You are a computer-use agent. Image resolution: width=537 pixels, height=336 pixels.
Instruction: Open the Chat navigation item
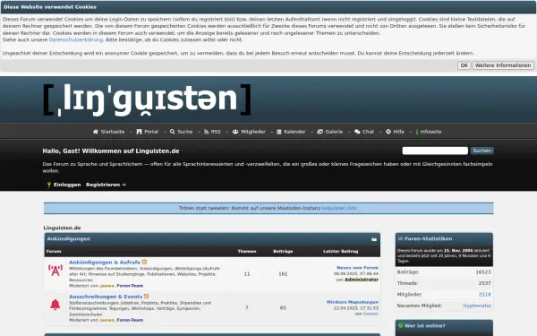[x=368, y=132]
